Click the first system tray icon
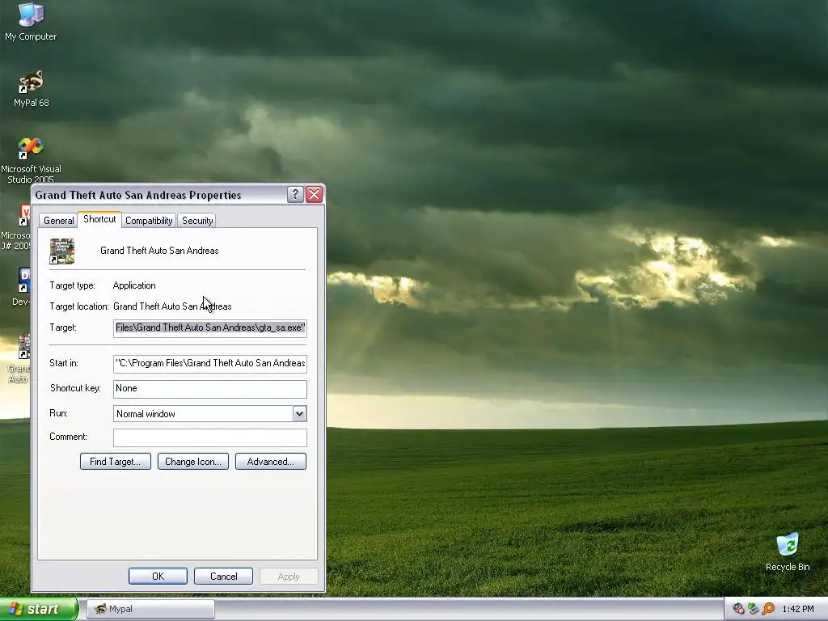The width and height of the screenshot is (828, 621). click(x=738, y=609)
